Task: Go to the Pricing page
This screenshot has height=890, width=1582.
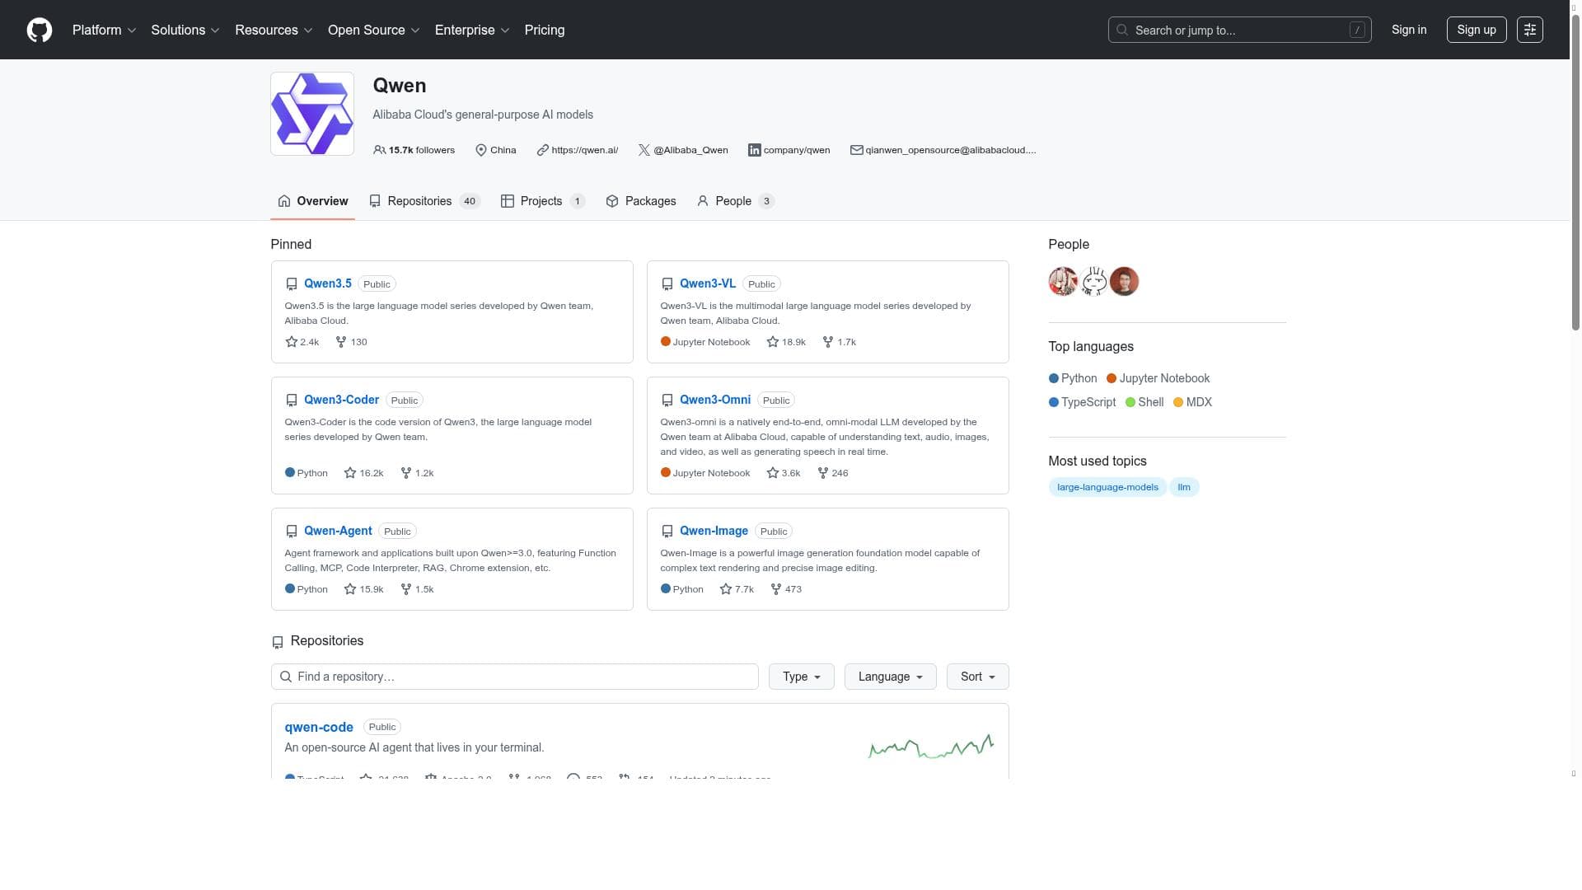Action: click(545, 30)
